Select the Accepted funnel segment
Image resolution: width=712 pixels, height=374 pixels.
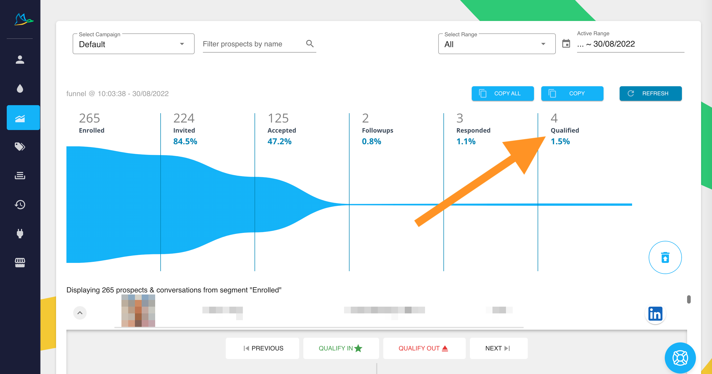281,130
